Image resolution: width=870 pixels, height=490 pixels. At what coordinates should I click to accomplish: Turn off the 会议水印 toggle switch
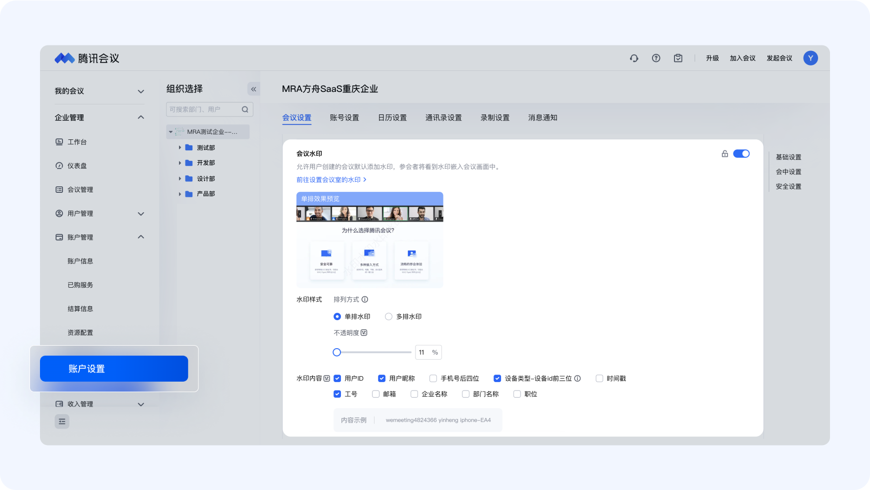741,154
